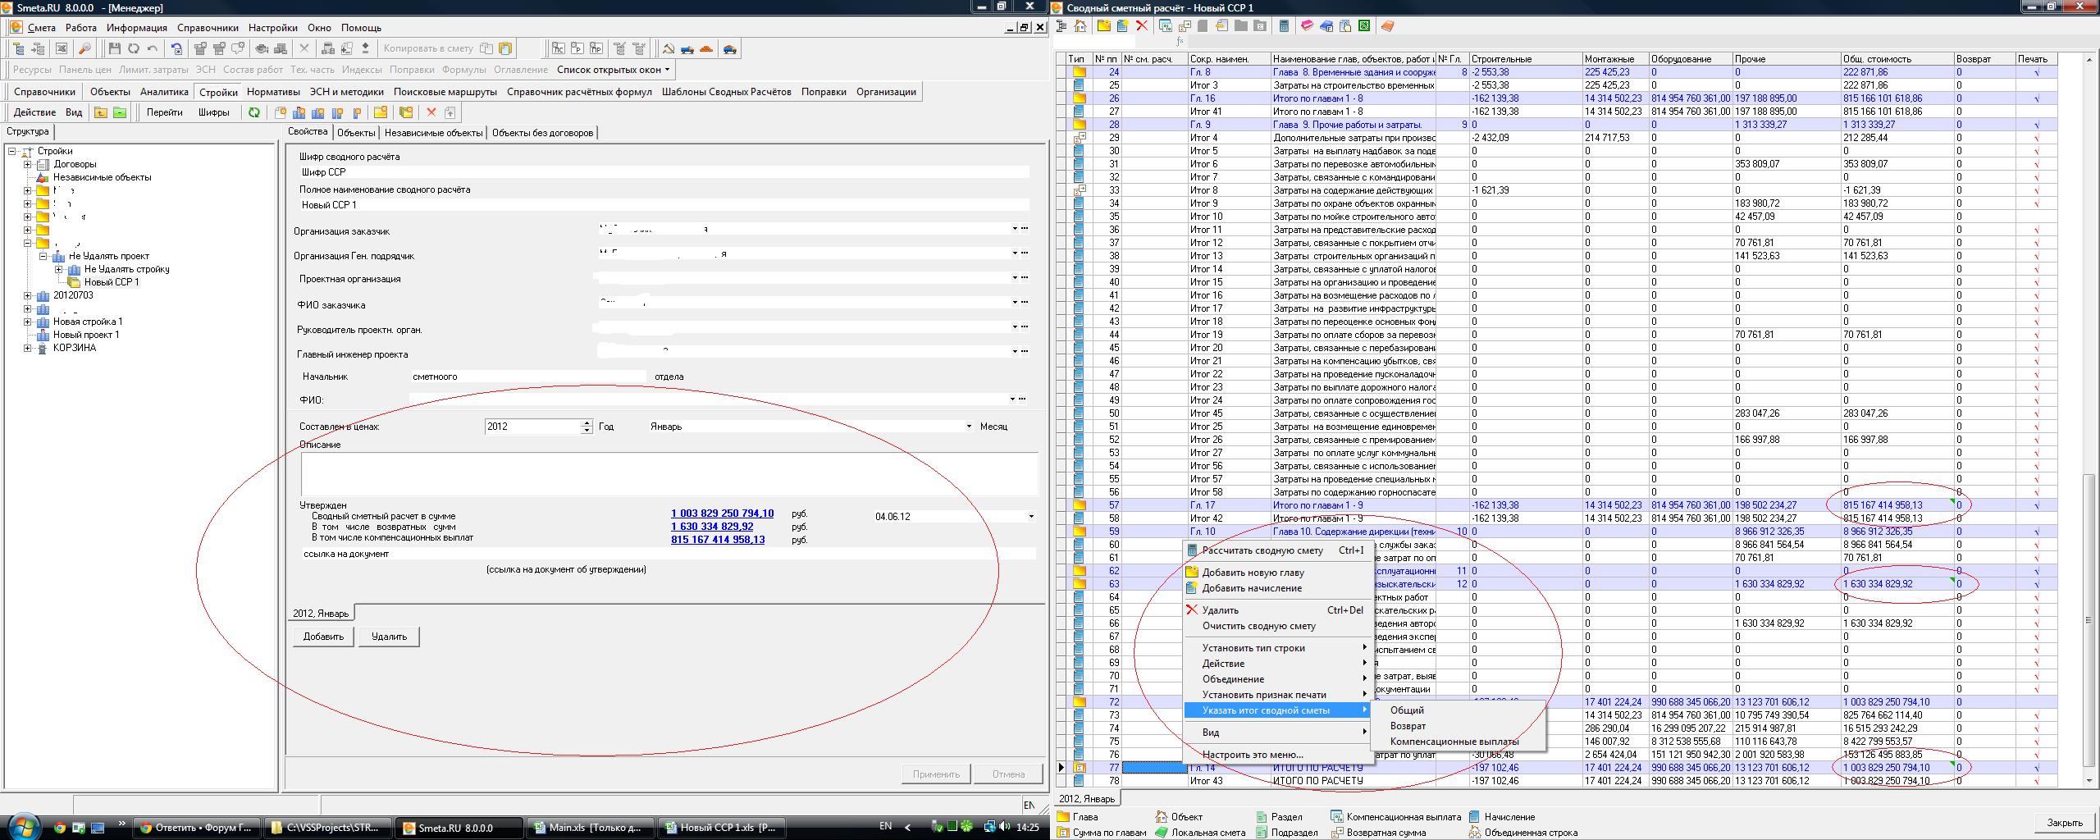The image size is (2100, 840).
Task: Expand the КОРЗИНА tree node
Action: [x=28, y=348]
